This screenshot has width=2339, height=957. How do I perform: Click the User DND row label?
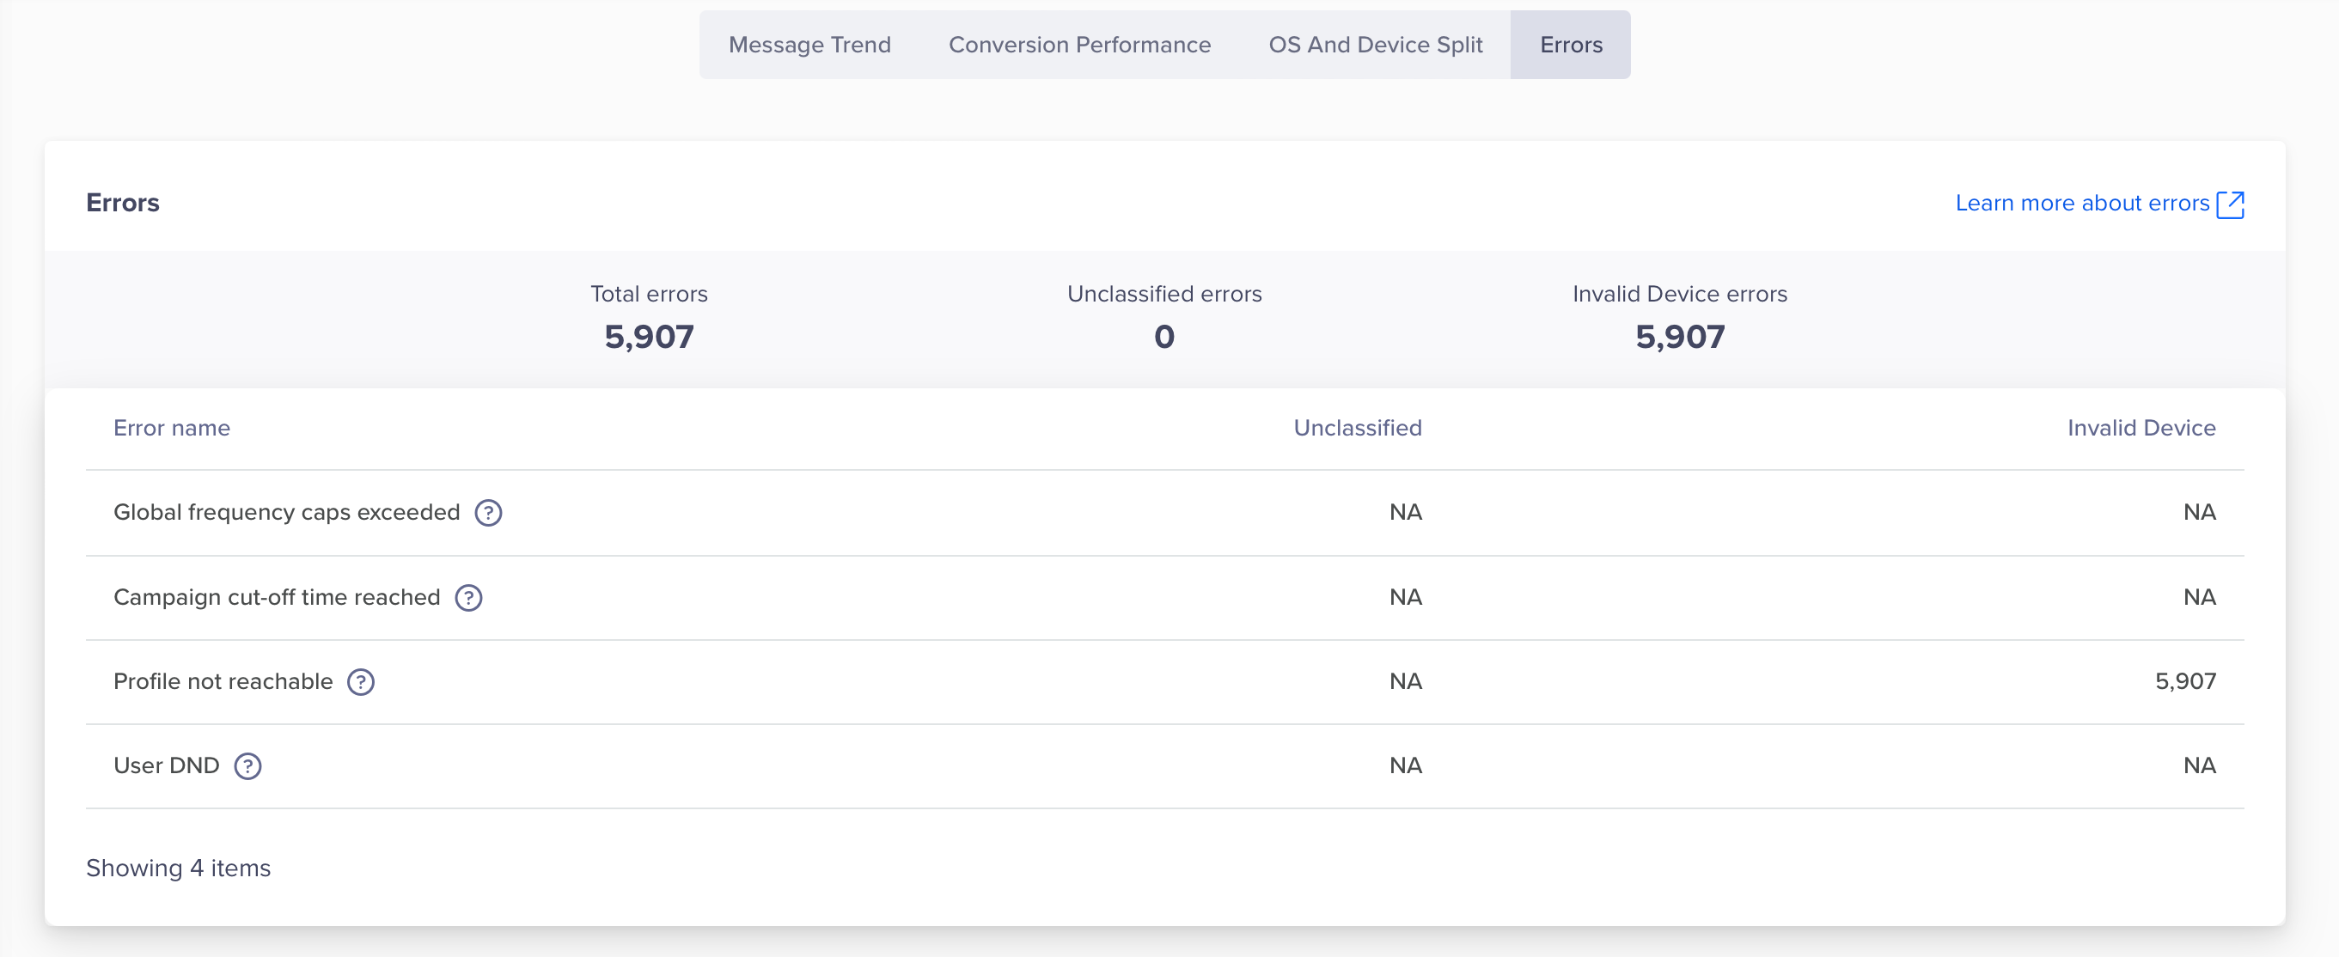click(166, 765)
